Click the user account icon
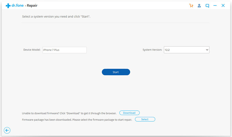Image resolution: width=232 pixels, height=137 pixels. coord(199,6)
